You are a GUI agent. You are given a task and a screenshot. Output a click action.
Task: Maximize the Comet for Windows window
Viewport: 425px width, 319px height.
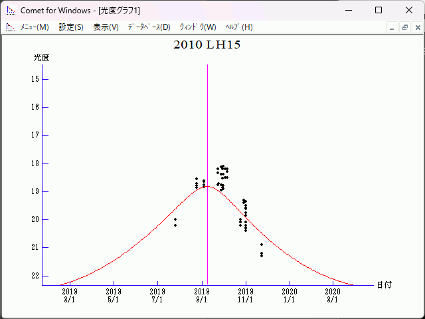379,10
